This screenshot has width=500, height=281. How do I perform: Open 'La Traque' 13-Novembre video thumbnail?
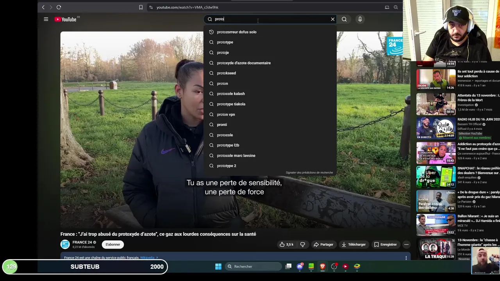436,249
